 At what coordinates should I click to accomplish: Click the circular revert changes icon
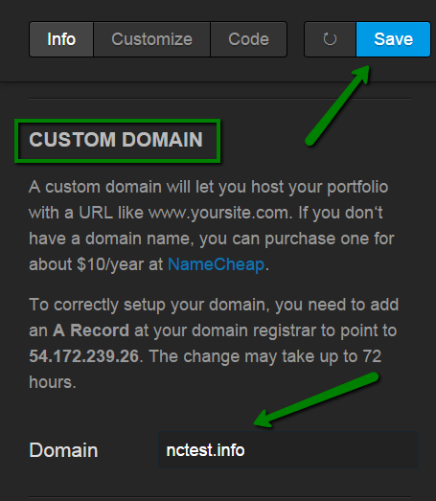click(330, 39)
